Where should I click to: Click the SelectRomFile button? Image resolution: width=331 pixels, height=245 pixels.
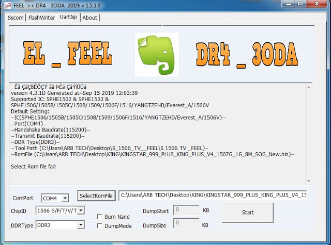[x=96, y=196]
